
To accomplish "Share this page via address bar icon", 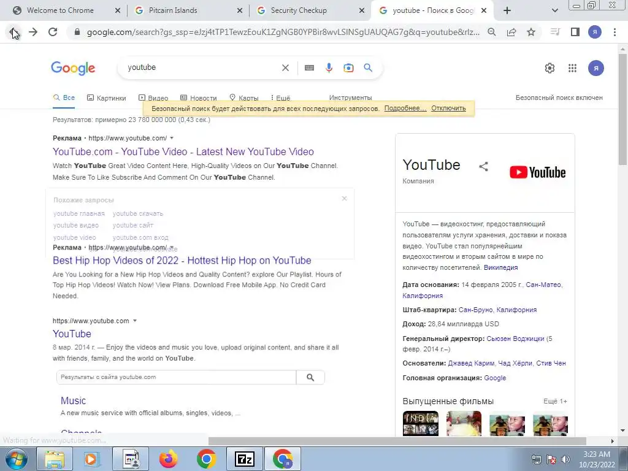I will [511, 32].
